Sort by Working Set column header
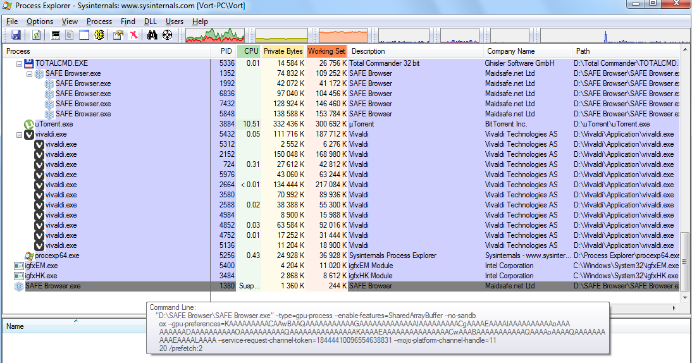Image resolution: width=692 pixels, height=363 pixels. click(326, 51)
